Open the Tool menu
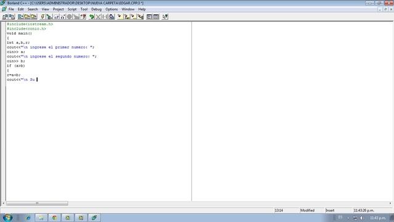 coord(84,9)
